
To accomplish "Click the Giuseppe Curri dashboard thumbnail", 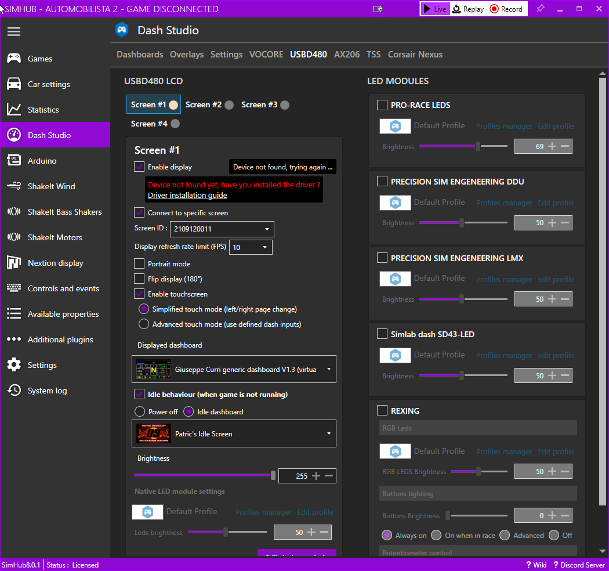I will click(154, 369).
